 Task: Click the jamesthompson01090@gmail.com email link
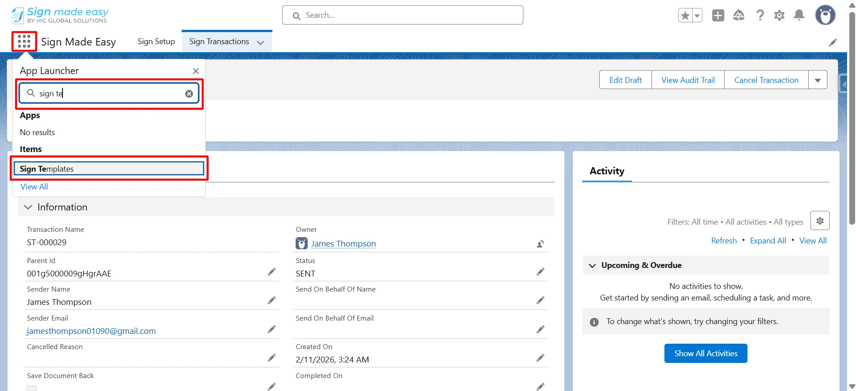click(91, 331)
